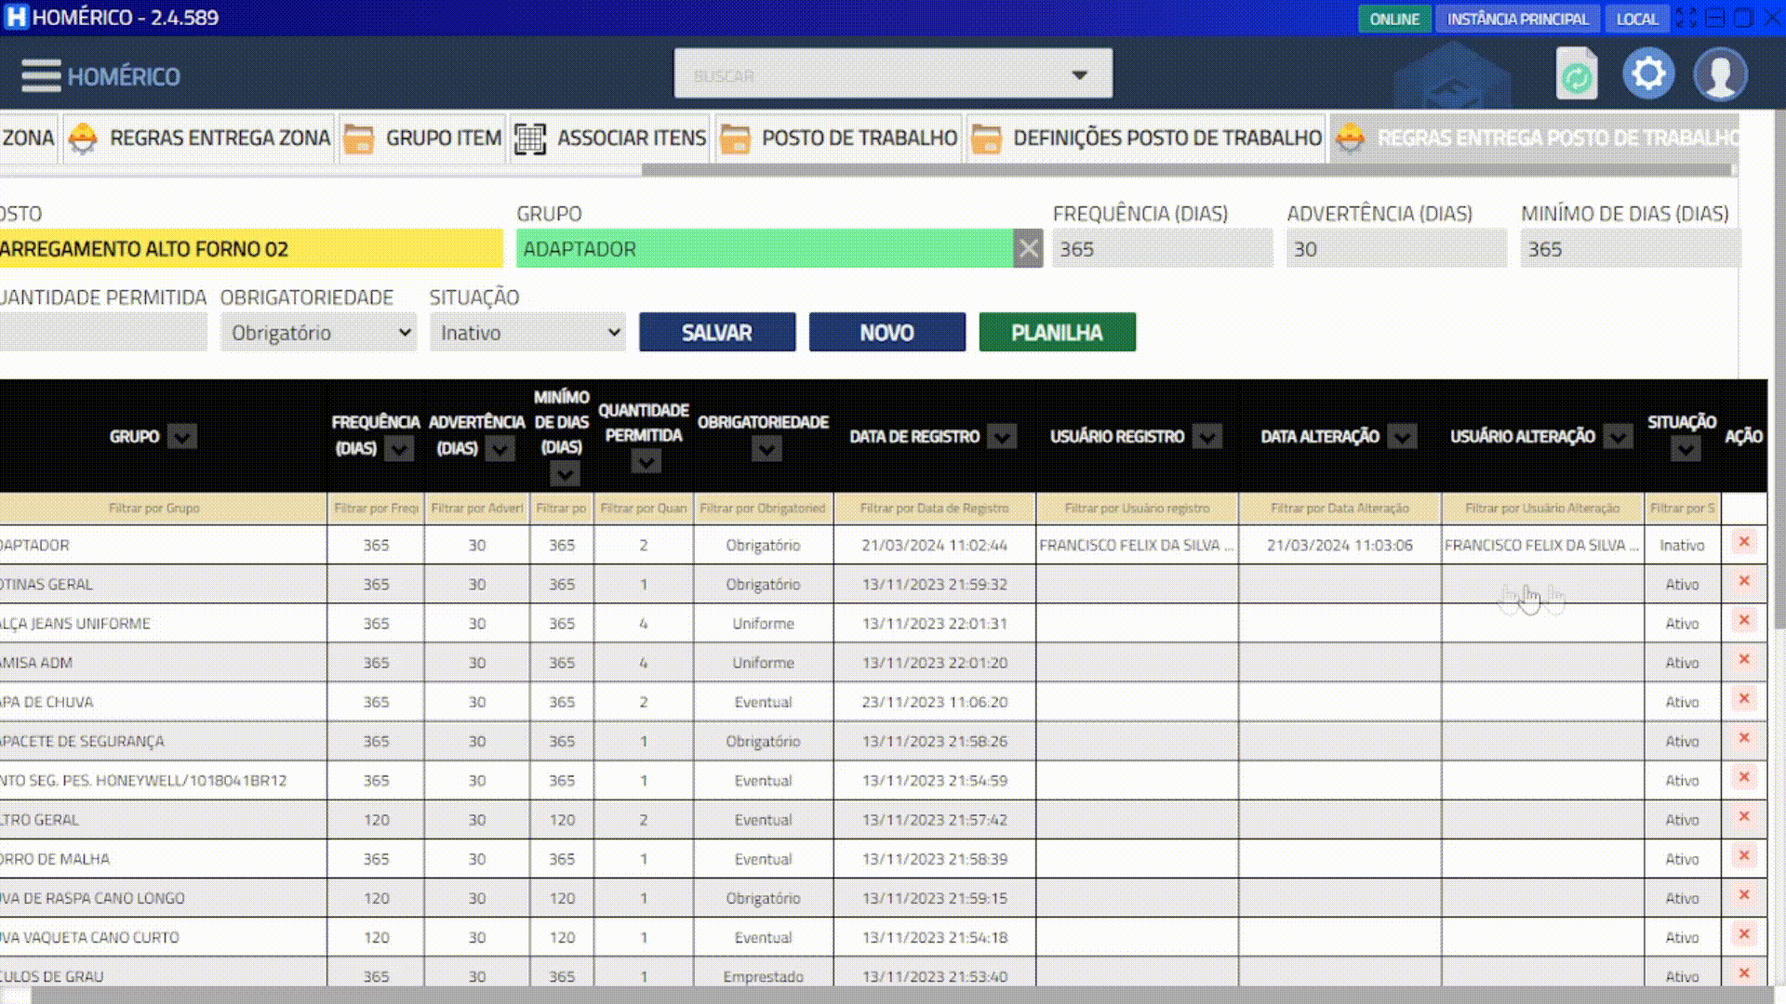Open the Obrigatoriedade dropdown
This screenshot has height=1004, width=1786.
(319, 333)
